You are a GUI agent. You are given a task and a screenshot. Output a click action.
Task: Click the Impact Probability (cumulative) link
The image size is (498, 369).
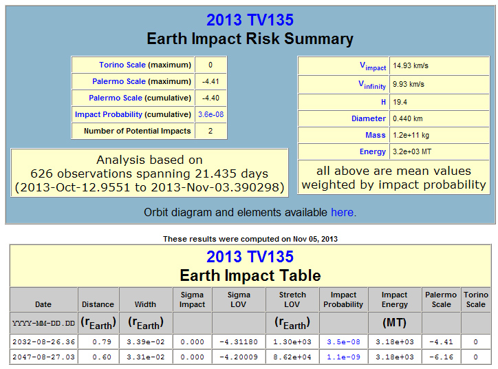click(108, 114)
